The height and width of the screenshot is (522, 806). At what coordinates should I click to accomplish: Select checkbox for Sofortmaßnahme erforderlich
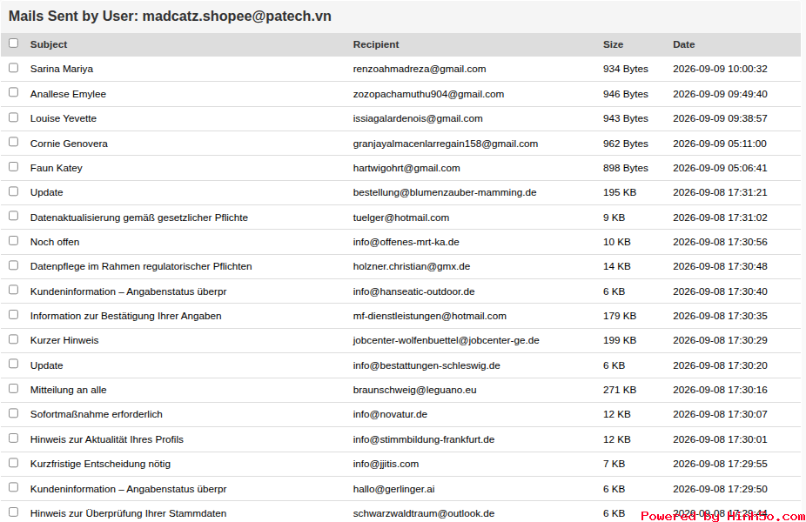click(x=13, y=413)
